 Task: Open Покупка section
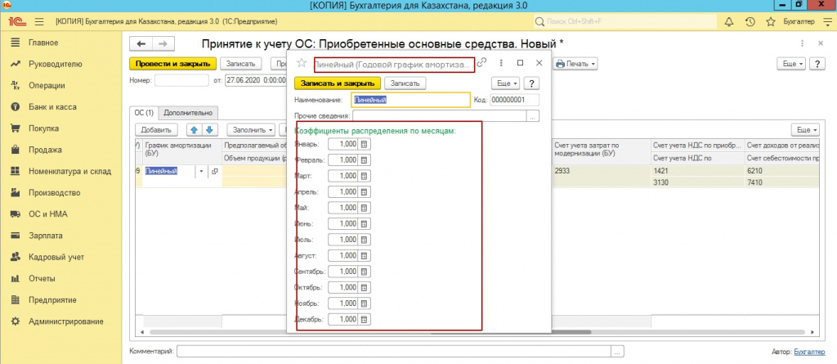(44, 128)
